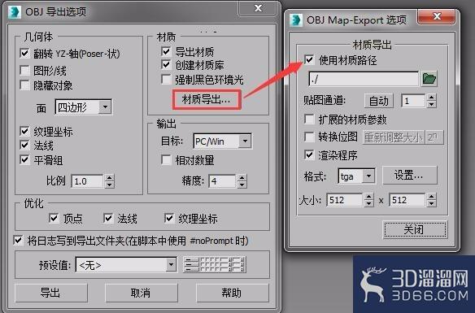475x313 pixels.
Task: Open the 面 dropdown showing 四边形
Action: (84, 107)
